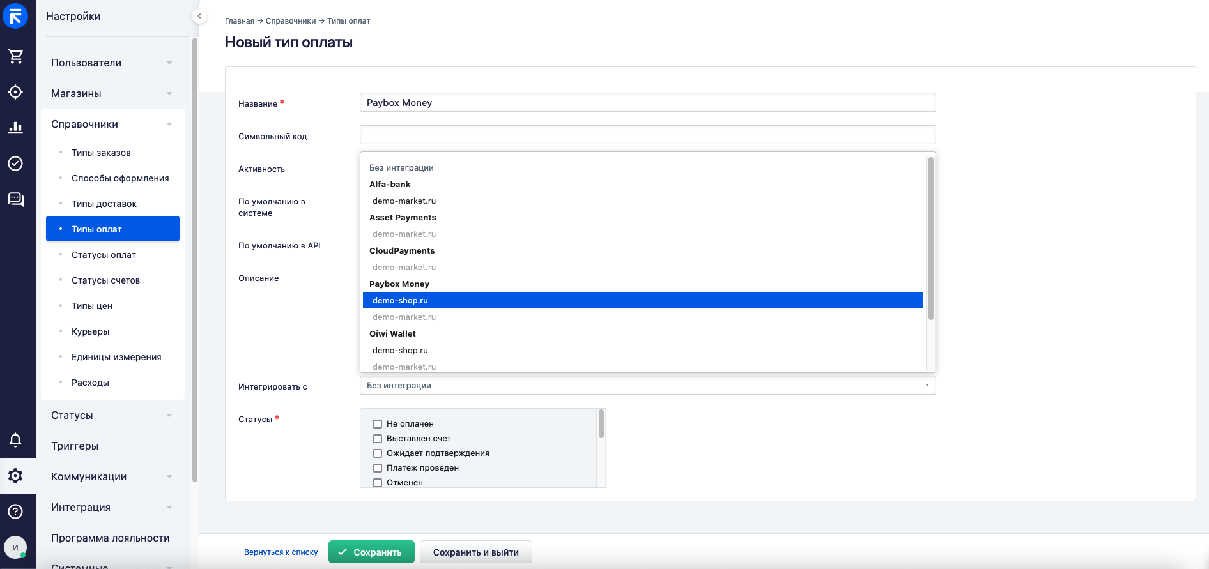
Task: Expand the 'Пользователи' settings section
Action: (112, 63)
